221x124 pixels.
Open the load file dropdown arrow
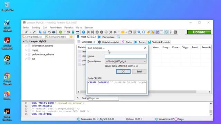pos(126,32)
